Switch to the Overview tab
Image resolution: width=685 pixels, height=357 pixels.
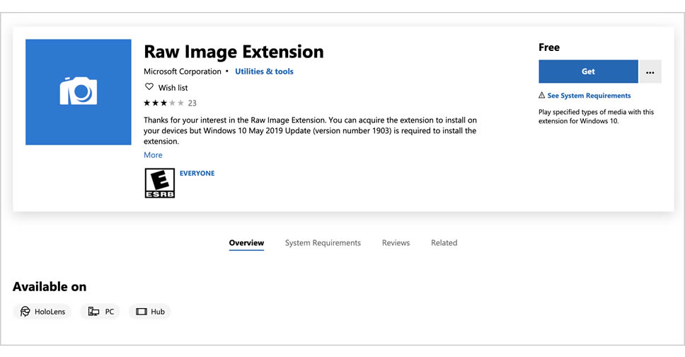pos(246,243)
